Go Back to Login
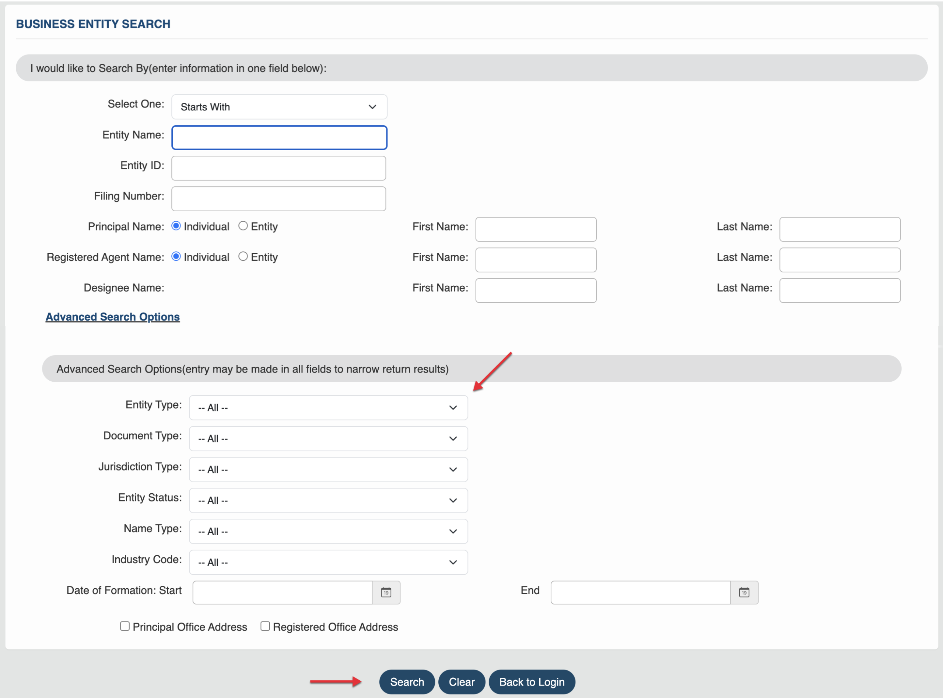Screen dimensions: 943x698 click(531, 682)
